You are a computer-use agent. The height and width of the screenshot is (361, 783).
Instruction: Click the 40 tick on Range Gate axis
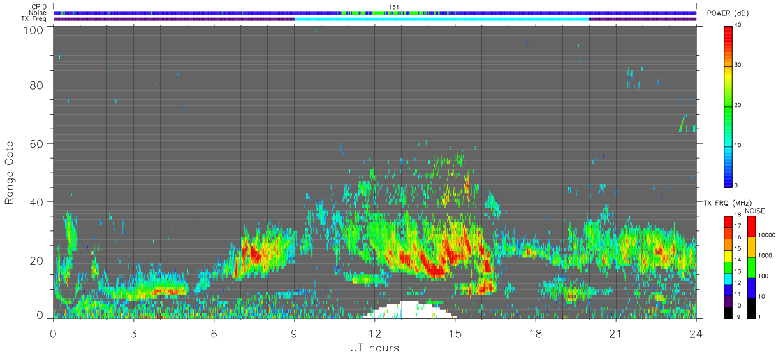pyautogui.click(x=38, y=202)
